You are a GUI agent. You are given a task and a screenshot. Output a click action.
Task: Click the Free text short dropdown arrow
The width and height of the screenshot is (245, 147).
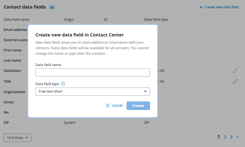pyautogui.click(x=145, y=91)
